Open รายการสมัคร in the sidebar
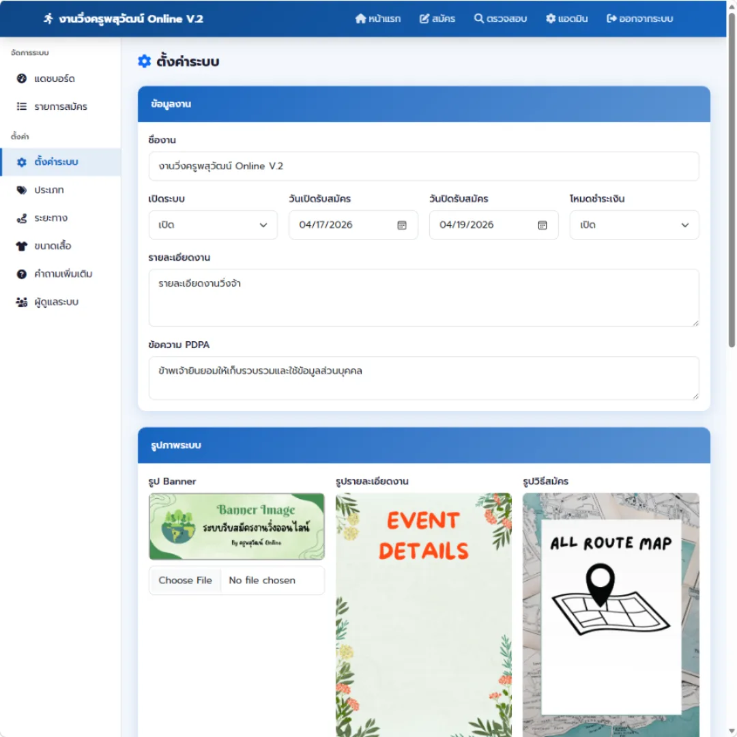 tap(60, 106)
